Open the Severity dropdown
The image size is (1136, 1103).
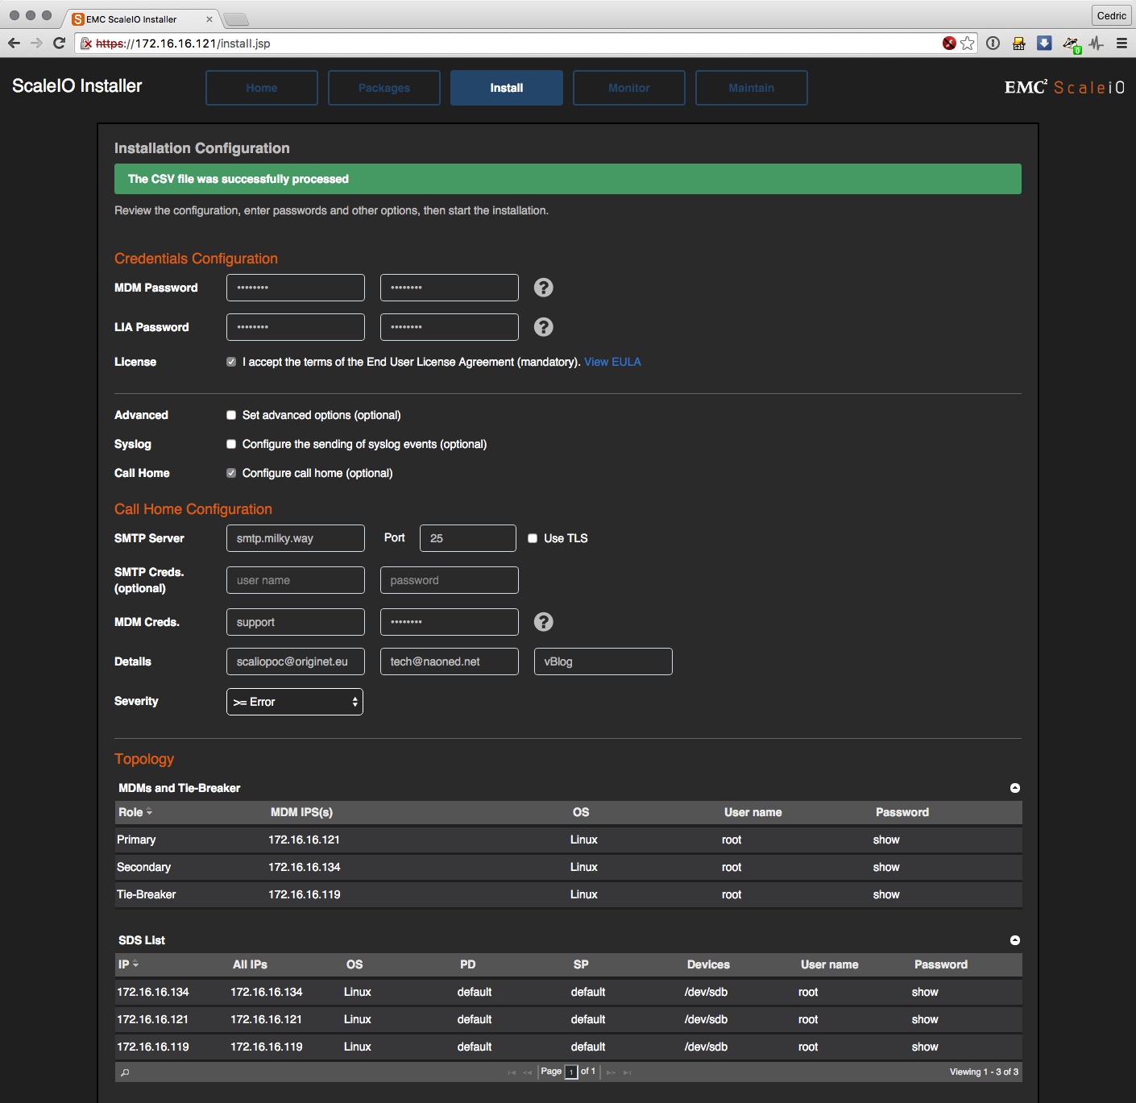tap(295, 702)
